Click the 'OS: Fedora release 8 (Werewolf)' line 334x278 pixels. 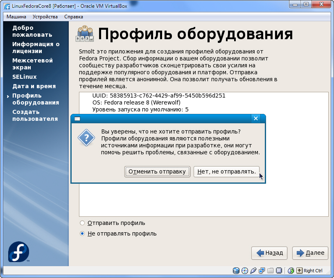pyautogui.click(x=137, y=102)
